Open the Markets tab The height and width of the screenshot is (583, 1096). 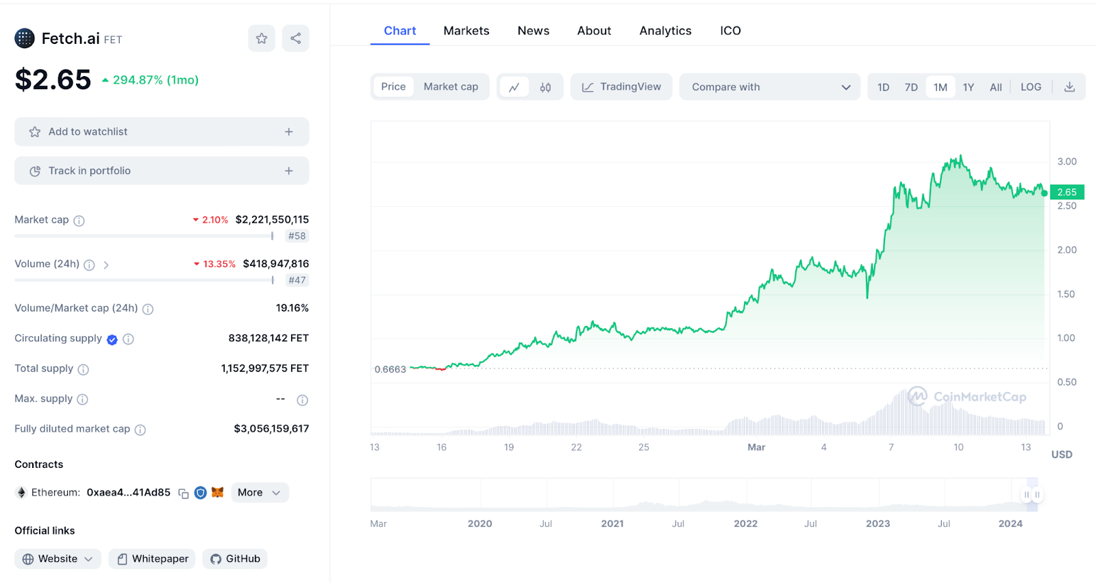(466, 31)
